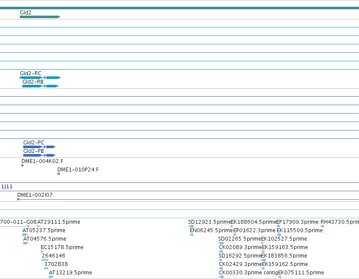The width and height of the screenshot is (359, 279).
Task: Click the EK159163.5prime EST label
Action: 285,247
